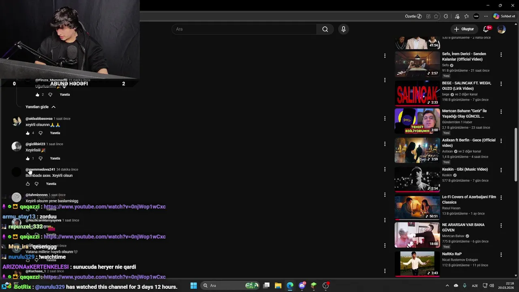The height and width of the screenshot is (292, 519).
Task: Open the favorites list icon
Action: 467,16
